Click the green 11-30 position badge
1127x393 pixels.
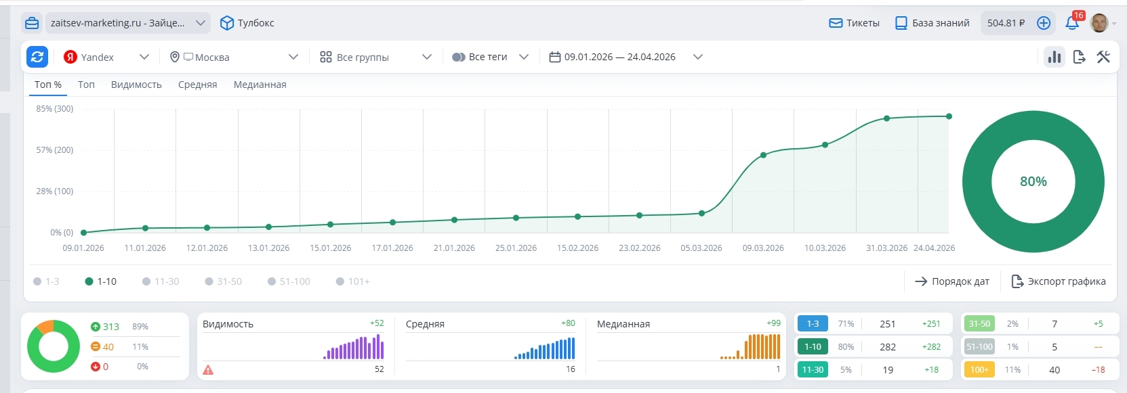(x=813, y=370)
